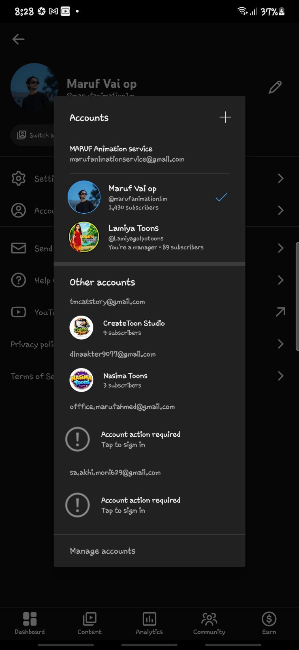Viewport: 299px width, 650px height.
Task: Tap the Other accounts heading
Action: point(103,282)
